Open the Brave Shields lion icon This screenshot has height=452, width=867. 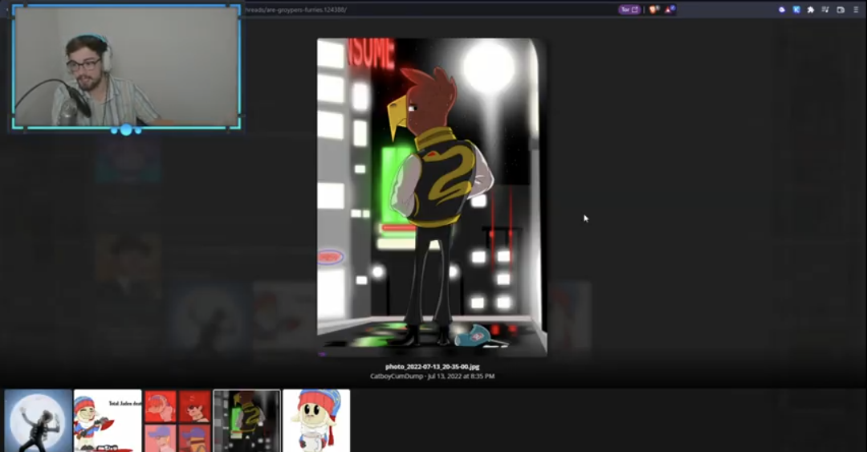coord(653,10)
